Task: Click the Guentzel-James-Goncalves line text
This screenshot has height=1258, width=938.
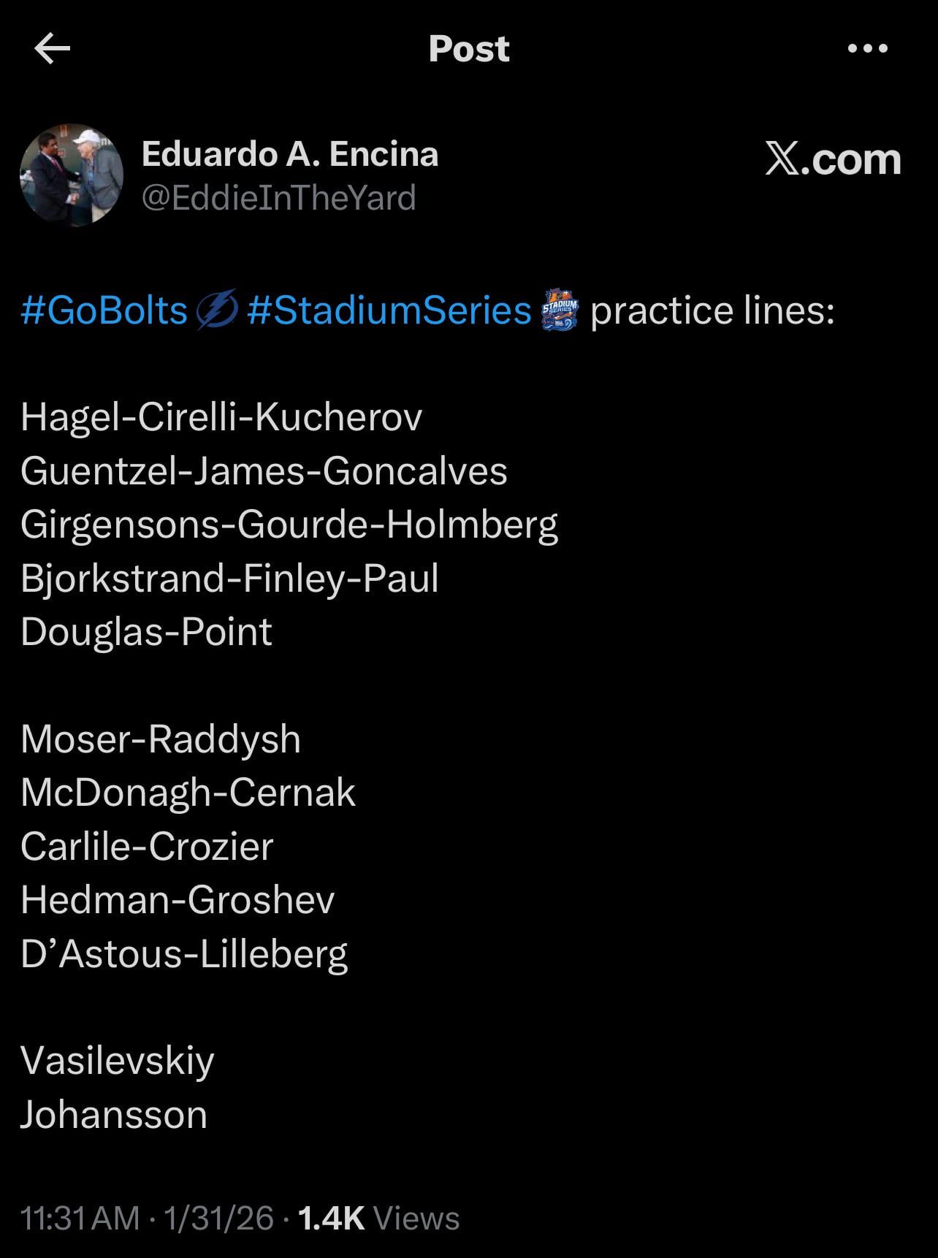Action: coord(264,470)
